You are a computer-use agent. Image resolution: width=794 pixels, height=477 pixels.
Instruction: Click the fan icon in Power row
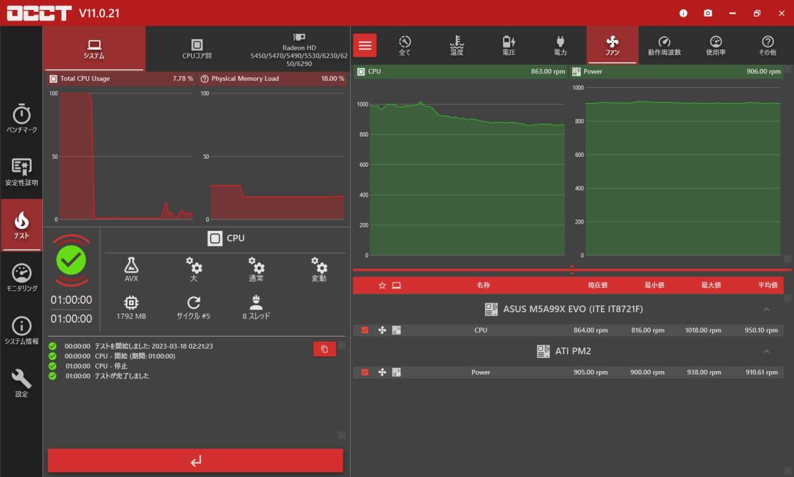tap(382, 372)
